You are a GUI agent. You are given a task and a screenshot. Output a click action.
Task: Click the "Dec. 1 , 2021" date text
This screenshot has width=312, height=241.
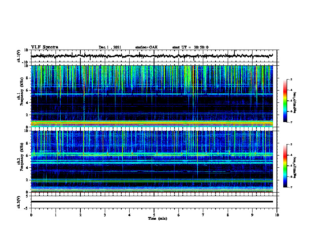pos(110,47)
